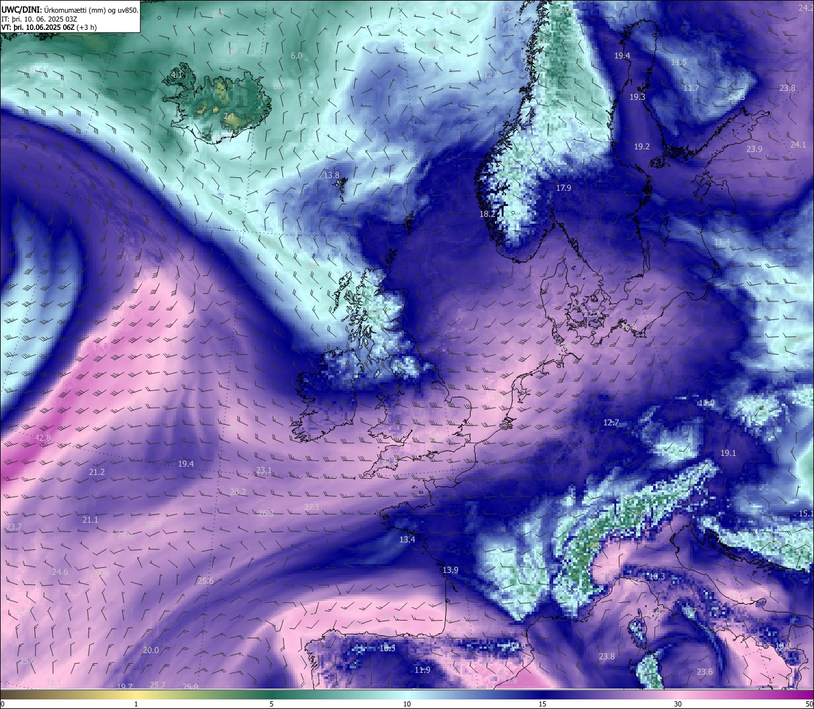Viewport: 814px width, 709px height.
Task: Click the 19.4 value over the Atlantic
Action: point(186,464)
